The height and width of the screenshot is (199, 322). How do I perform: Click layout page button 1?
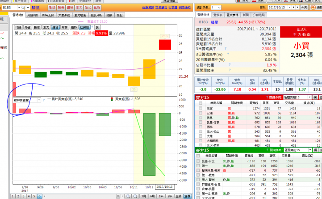pos(13,196)
